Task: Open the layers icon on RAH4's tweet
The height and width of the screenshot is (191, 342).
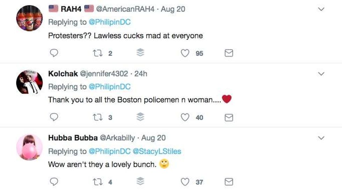Action: [140, 53]
